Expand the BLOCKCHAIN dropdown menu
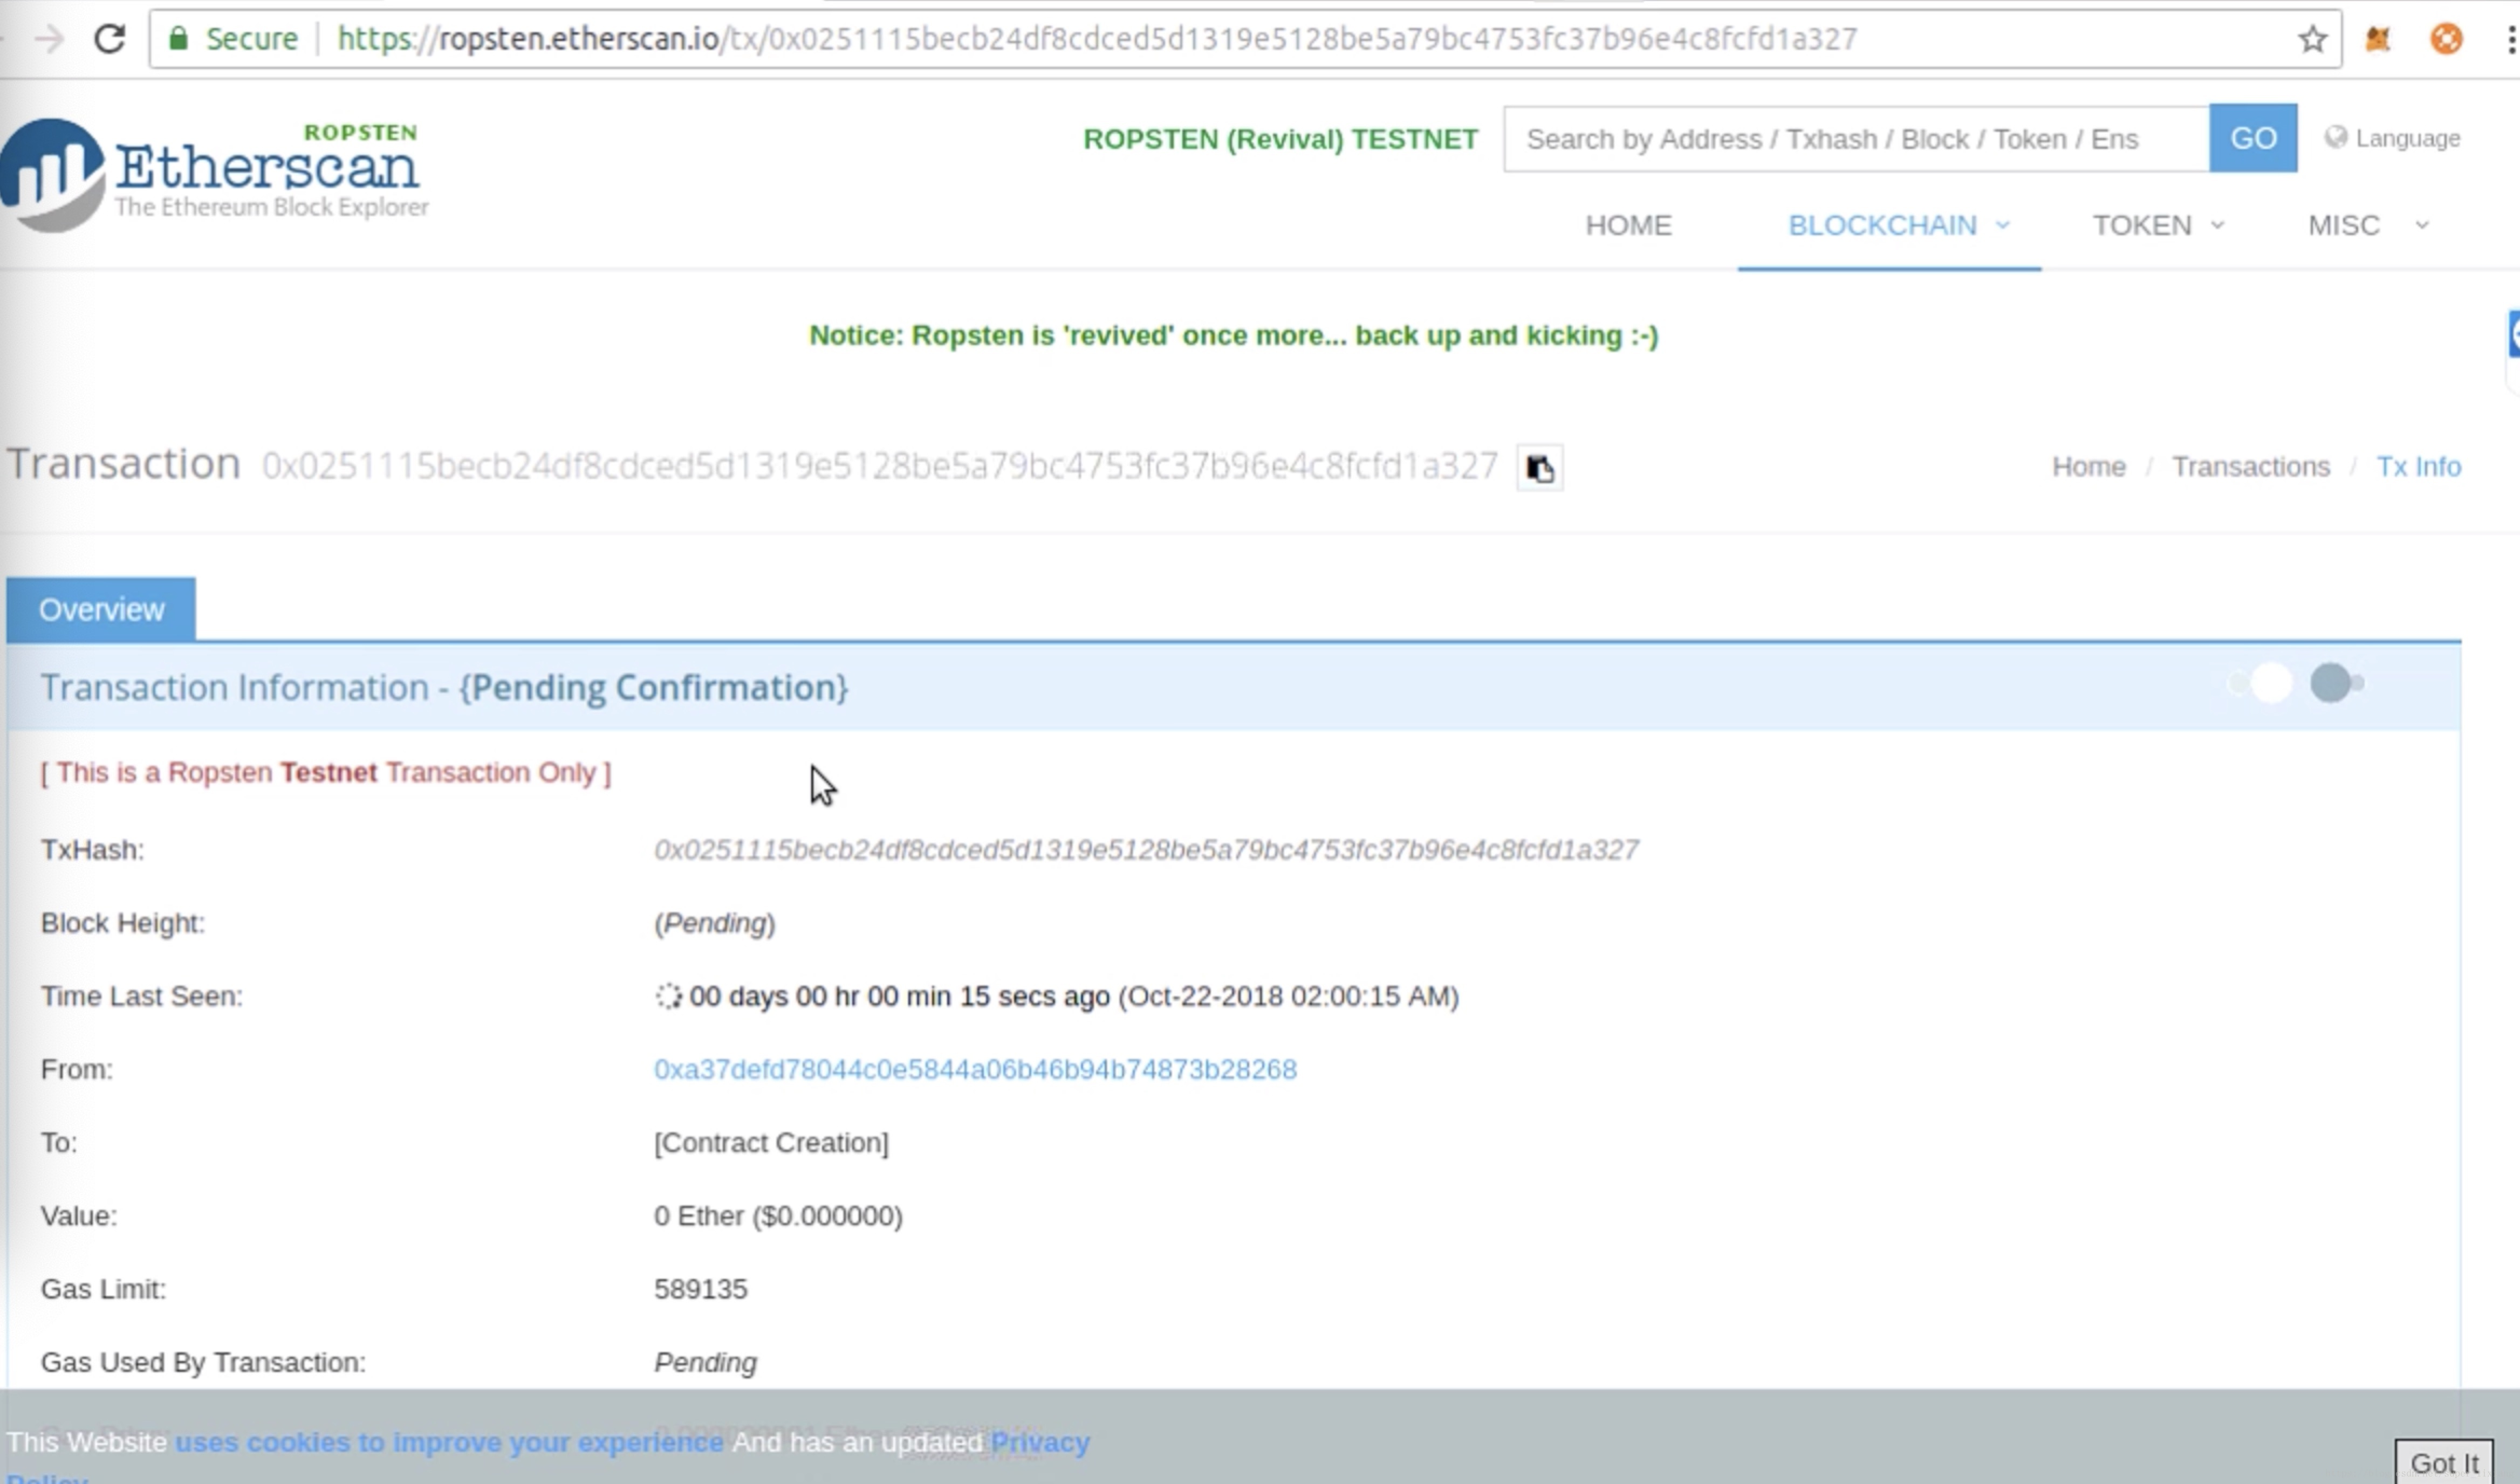2520x1484 pixels. pos(1898,225)
